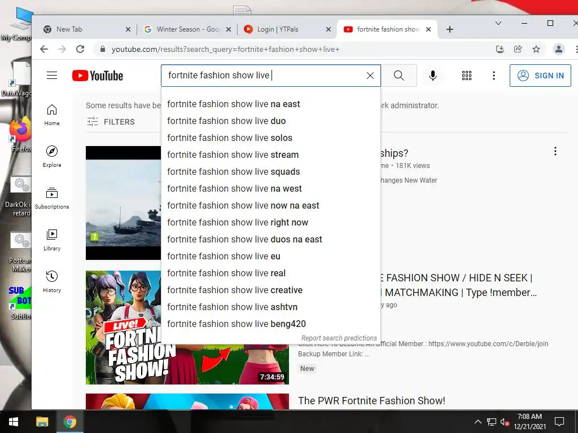Viewport: 578px width, 433px height.
Task: Go to Home in the sidebar
Action: (51, 115)
